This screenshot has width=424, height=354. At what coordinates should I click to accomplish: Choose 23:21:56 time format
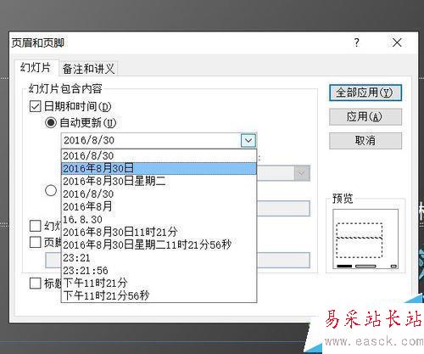coord(159,271)
